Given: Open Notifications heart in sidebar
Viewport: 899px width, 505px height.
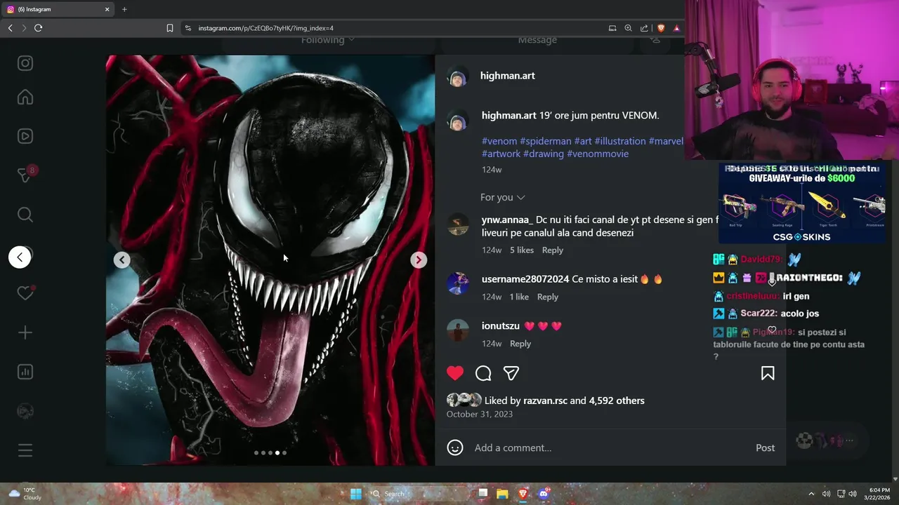Looking at the screenshot, I should coord(26,293).
